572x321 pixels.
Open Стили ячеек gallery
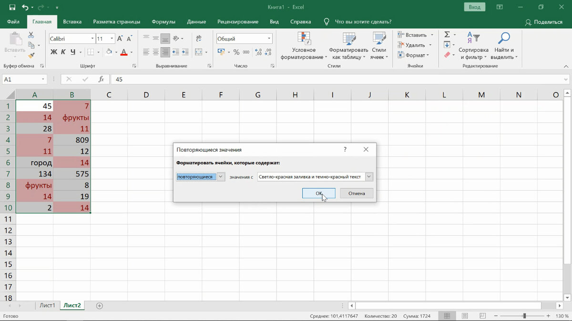click(379, 46)
